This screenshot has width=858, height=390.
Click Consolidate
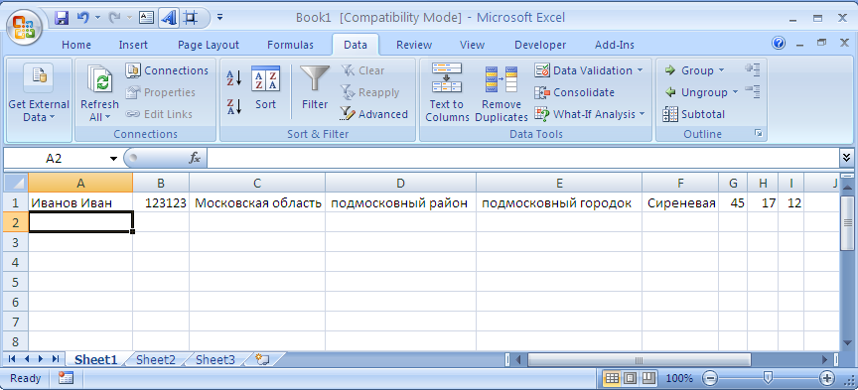click(x=575, y=92)
